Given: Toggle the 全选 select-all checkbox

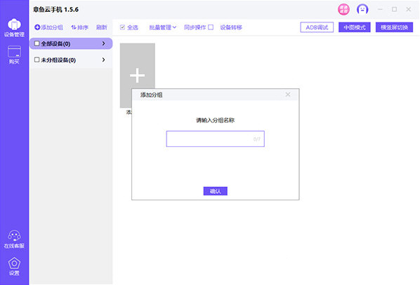Looking at the screenshot, I should click(x=122, y=27).
